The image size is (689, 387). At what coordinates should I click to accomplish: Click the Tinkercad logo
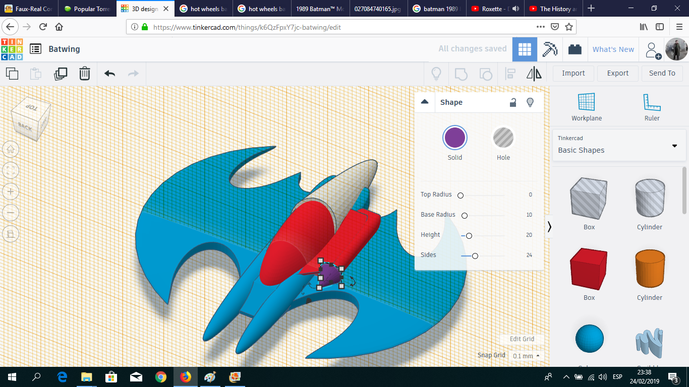12,49
